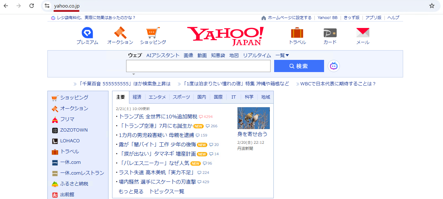Viewport: 443px width, 199px height.
Task: Open オークション in the left sidebar
Action: coord(74,108)
